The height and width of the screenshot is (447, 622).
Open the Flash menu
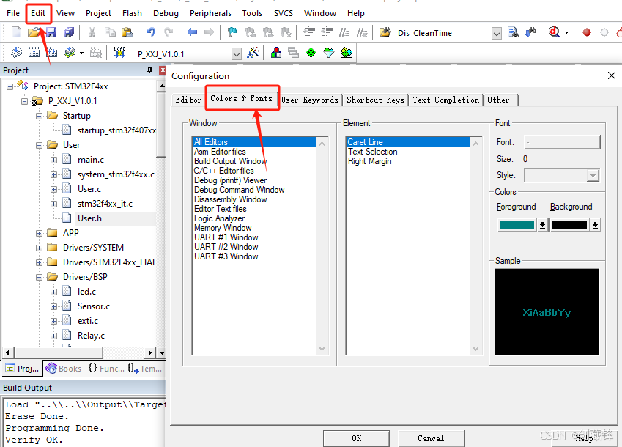[132, 13]
